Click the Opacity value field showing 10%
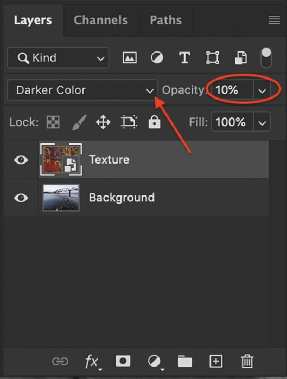 click(233, 90)
